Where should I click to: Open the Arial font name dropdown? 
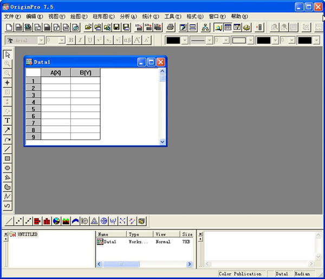tap(41, 40)
